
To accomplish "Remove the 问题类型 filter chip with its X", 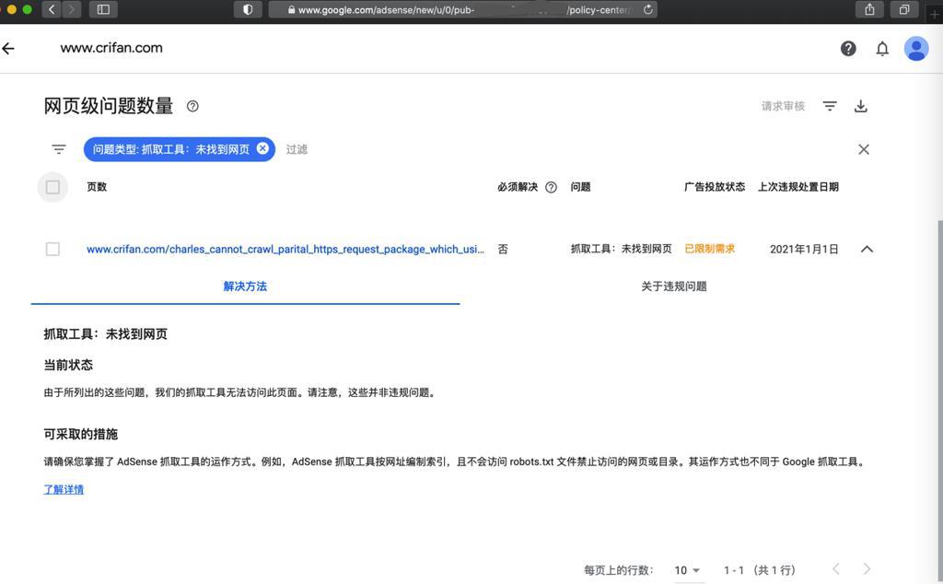I will click(262, 148).
